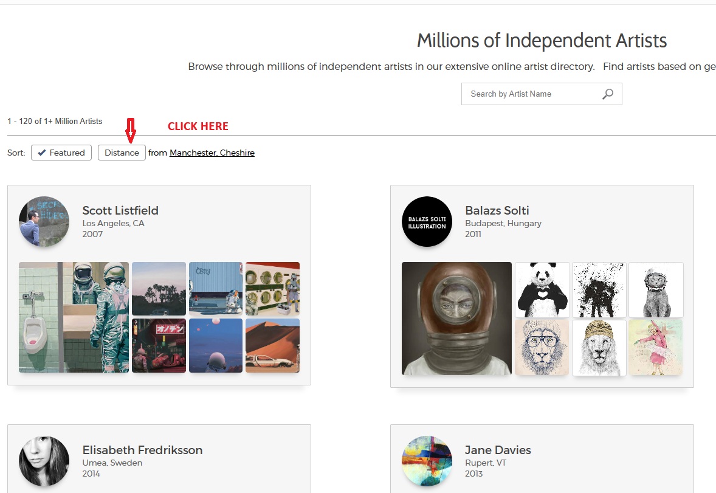Click the magnifying glass search icon
This screenshot has height=493, width=716.
point(608,94)
